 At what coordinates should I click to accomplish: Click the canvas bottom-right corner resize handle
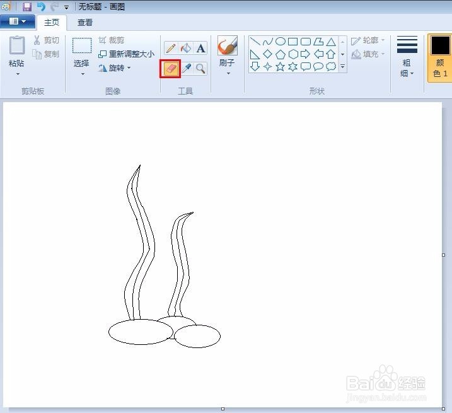[x=443, y=409]
